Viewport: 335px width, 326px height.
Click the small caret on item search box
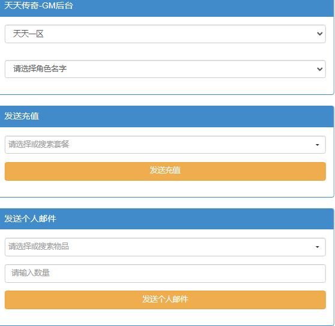(317, 247)
